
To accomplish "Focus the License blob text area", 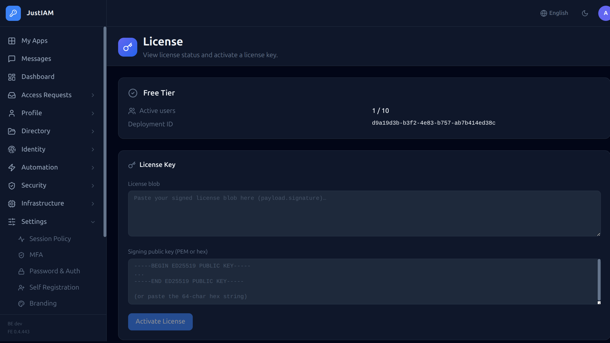I will tap(364, 214).
